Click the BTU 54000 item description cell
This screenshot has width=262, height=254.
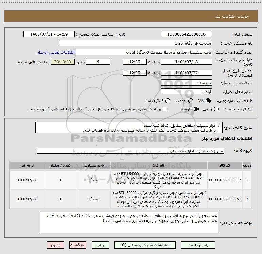tap(159, 180)
